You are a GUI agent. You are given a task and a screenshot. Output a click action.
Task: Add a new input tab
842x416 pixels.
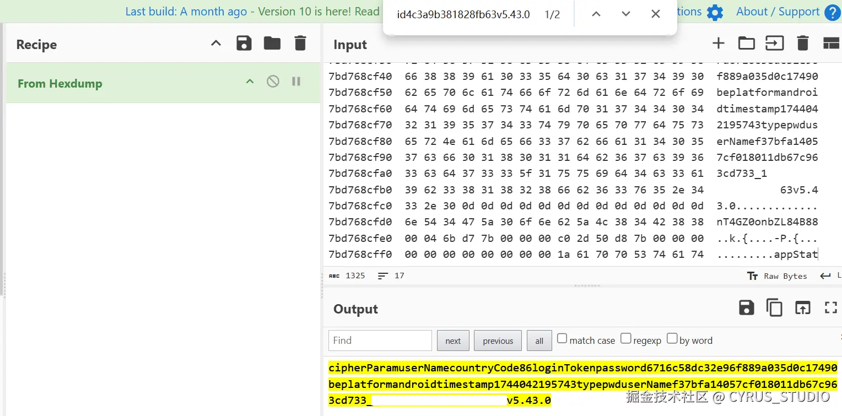[x=719, y=44]
